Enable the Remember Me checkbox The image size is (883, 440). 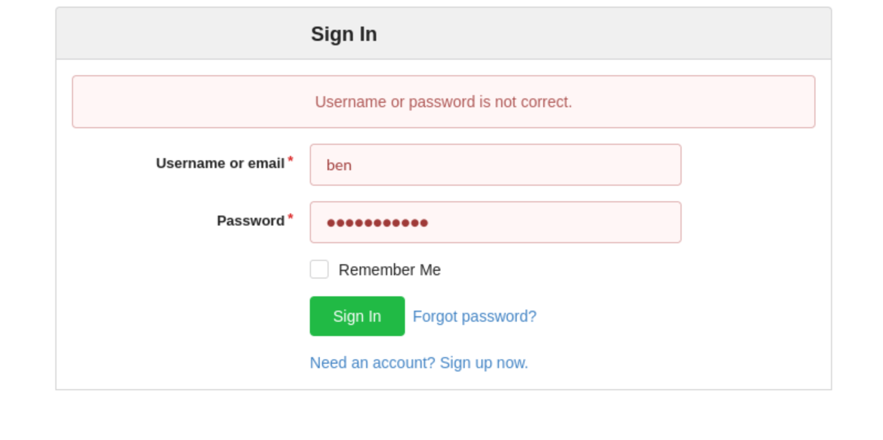[319, 269]
